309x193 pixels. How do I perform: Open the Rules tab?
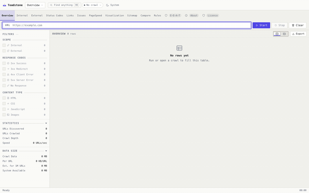[x=158, y=15]
